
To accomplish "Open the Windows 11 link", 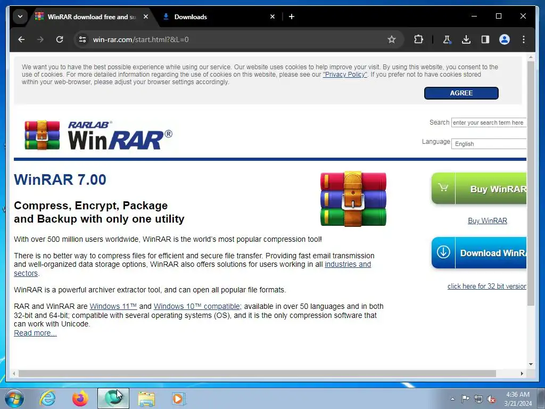I will [x=113, y=306].
